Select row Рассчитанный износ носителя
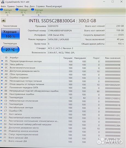The height and width of the screenshot is (148, 126). click(x=61, y=118)
